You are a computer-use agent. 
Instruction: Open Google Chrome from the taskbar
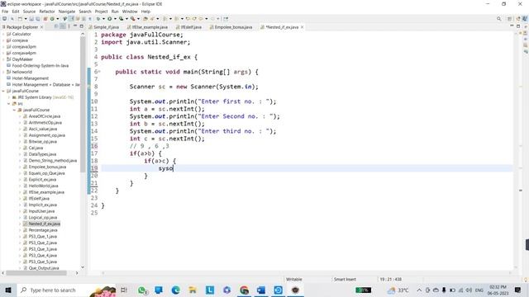244,290
